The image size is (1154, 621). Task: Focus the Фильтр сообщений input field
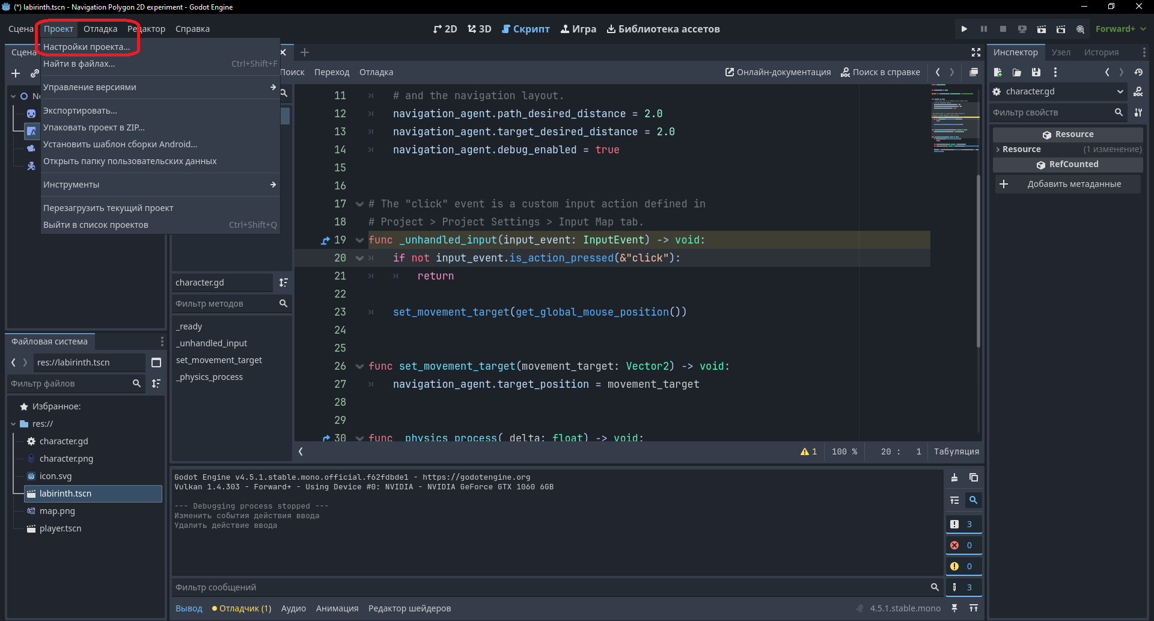point(550,587)
